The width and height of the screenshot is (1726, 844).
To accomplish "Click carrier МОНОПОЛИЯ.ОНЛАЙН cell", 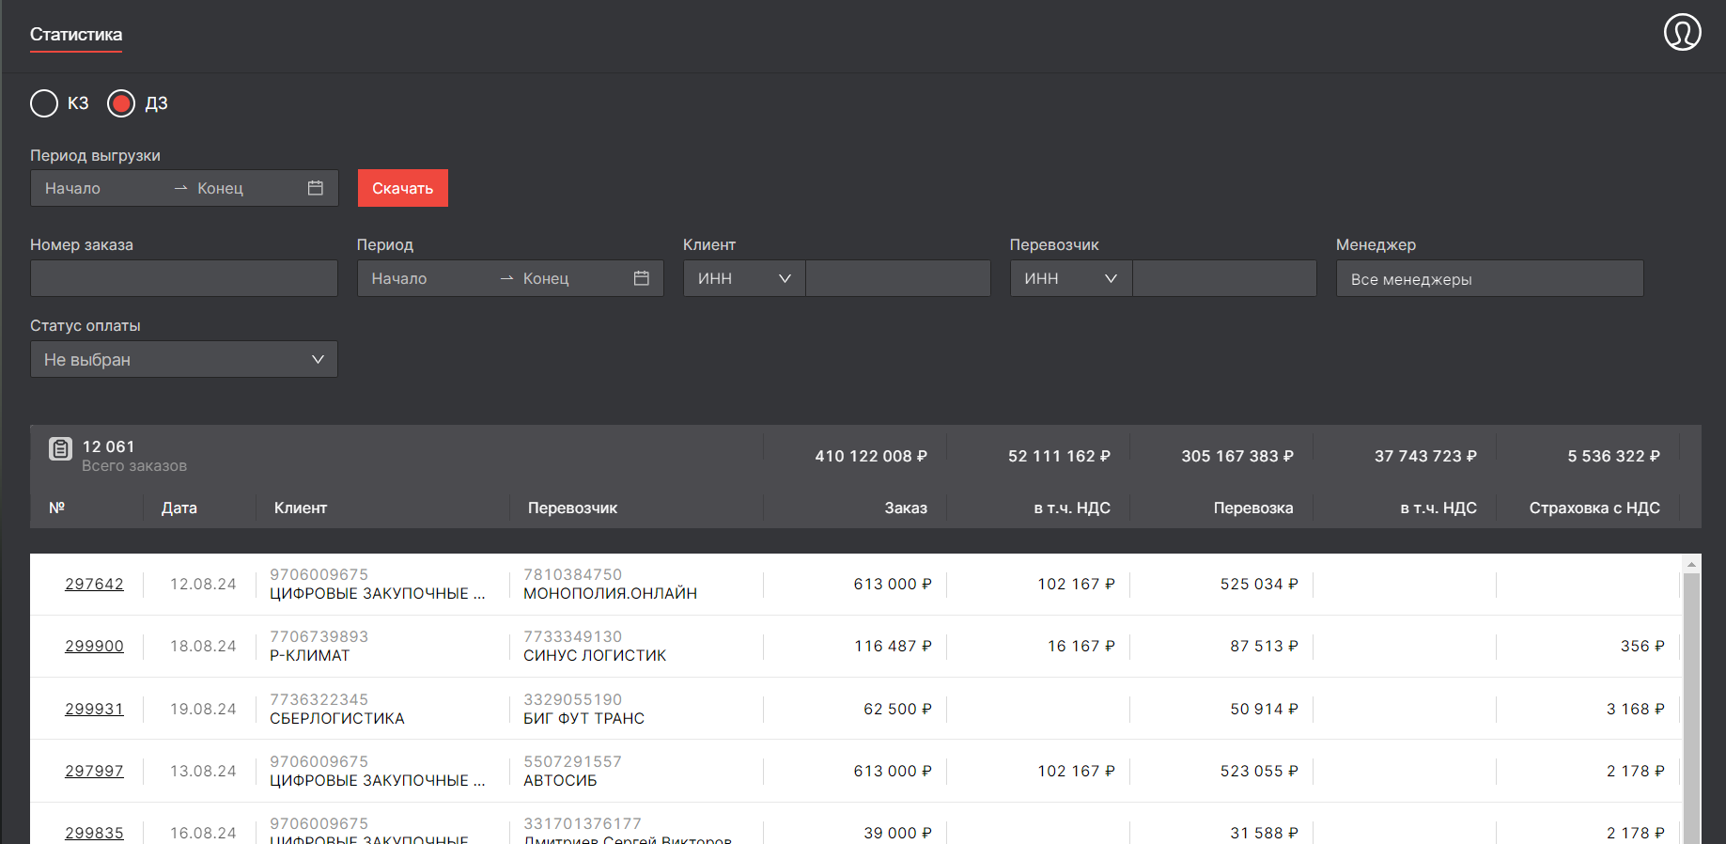I will tap(611, 593).
